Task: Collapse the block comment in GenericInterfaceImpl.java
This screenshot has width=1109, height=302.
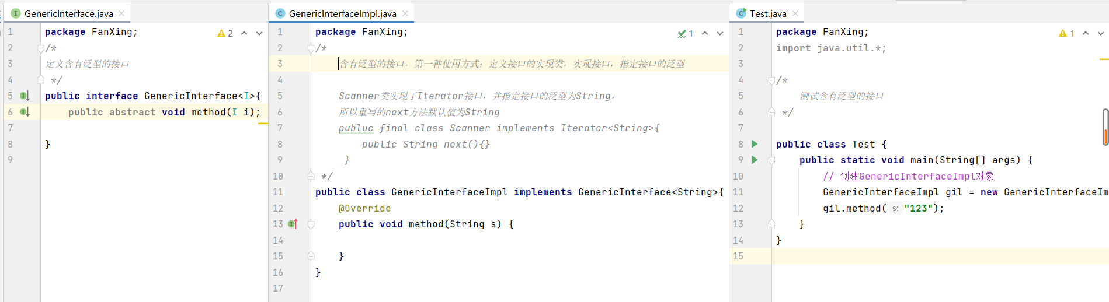Action: [311, 48]
